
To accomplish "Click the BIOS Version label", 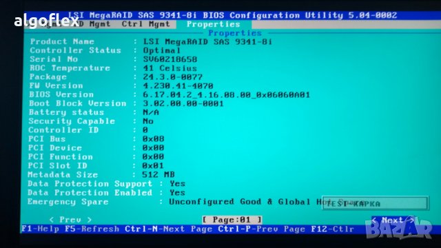I will pos(61,94).
